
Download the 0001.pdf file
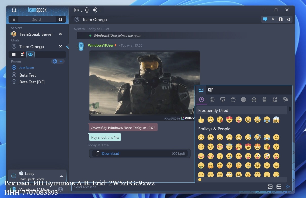110,153
